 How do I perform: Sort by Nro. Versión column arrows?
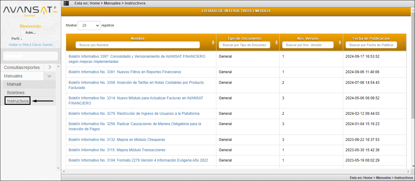click(x=340, y=43)
